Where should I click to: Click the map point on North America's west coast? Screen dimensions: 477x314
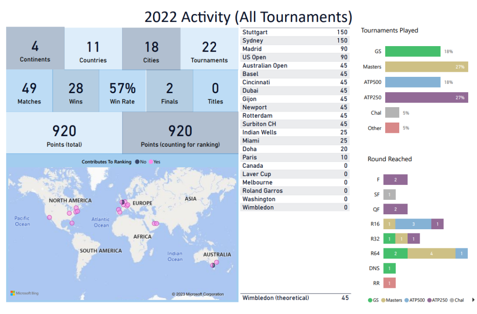pyautogui.click(x=49, y=217)
